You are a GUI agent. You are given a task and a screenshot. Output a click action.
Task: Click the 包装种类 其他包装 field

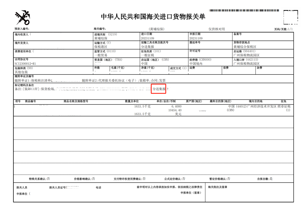(x=22, y=72)
